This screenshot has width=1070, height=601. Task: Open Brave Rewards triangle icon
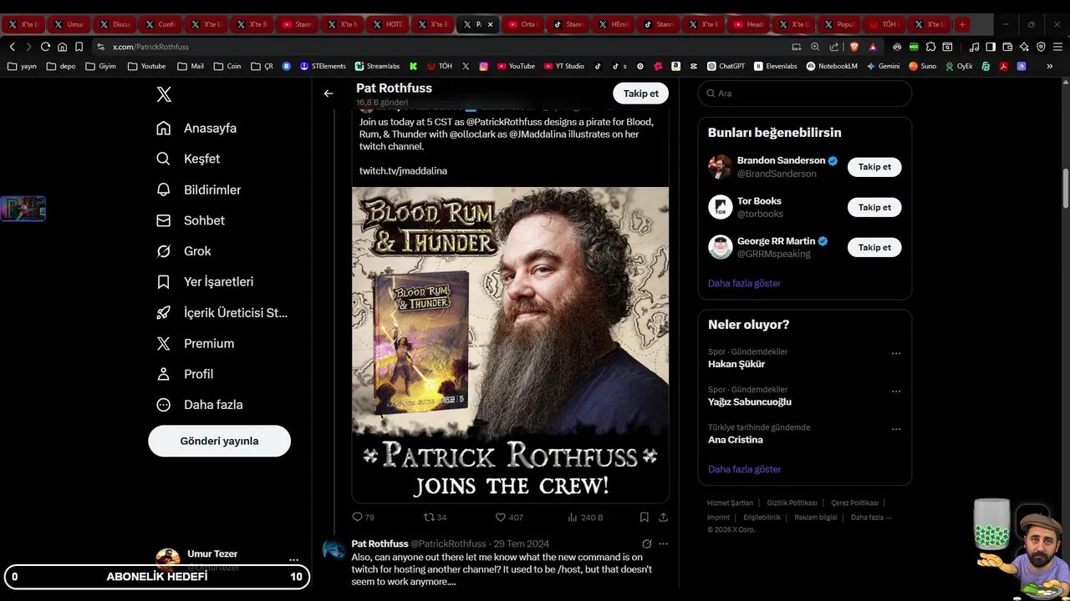coord(873,47)
